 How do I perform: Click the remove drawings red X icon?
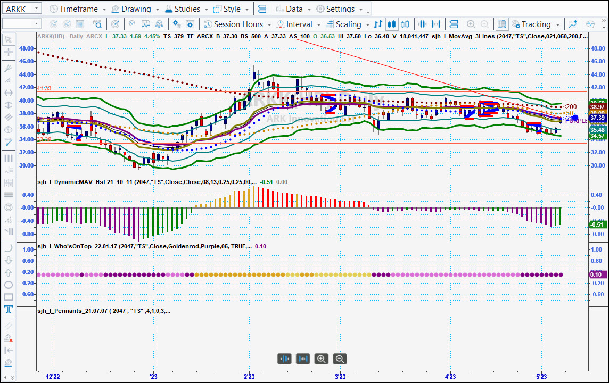[x=8, y=338]
